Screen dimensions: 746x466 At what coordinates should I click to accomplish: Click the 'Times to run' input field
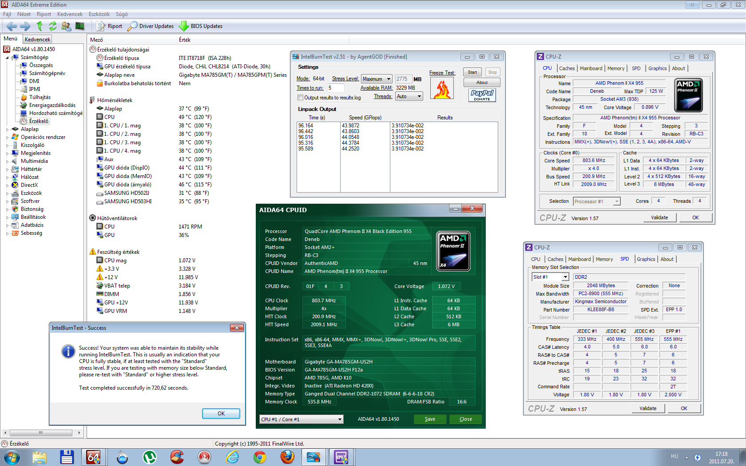click(x=336, y=88)
